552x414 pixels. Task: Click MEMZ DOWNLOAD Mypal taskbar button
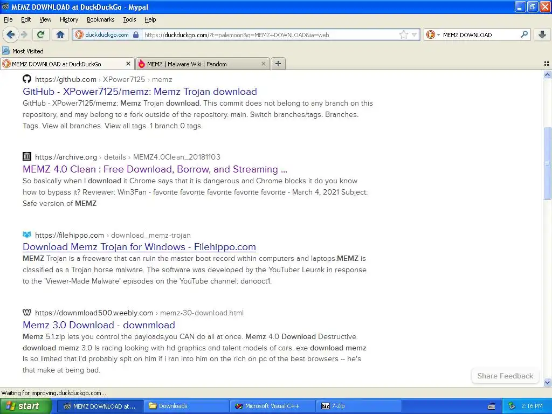tap(100, 406)
